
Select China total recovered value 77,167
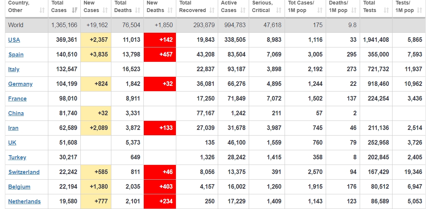[206, 113]
